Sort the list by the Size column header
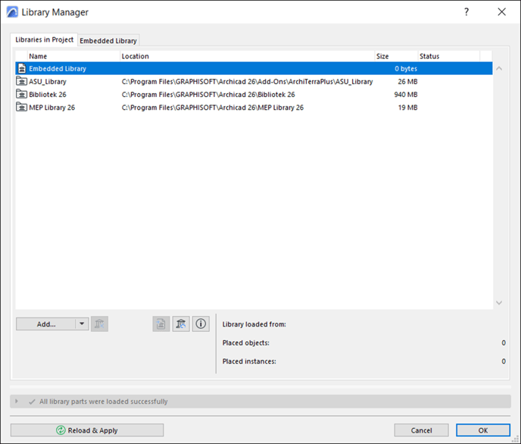Viewport: 521px width, 444px height. click(x=396, y=56)
